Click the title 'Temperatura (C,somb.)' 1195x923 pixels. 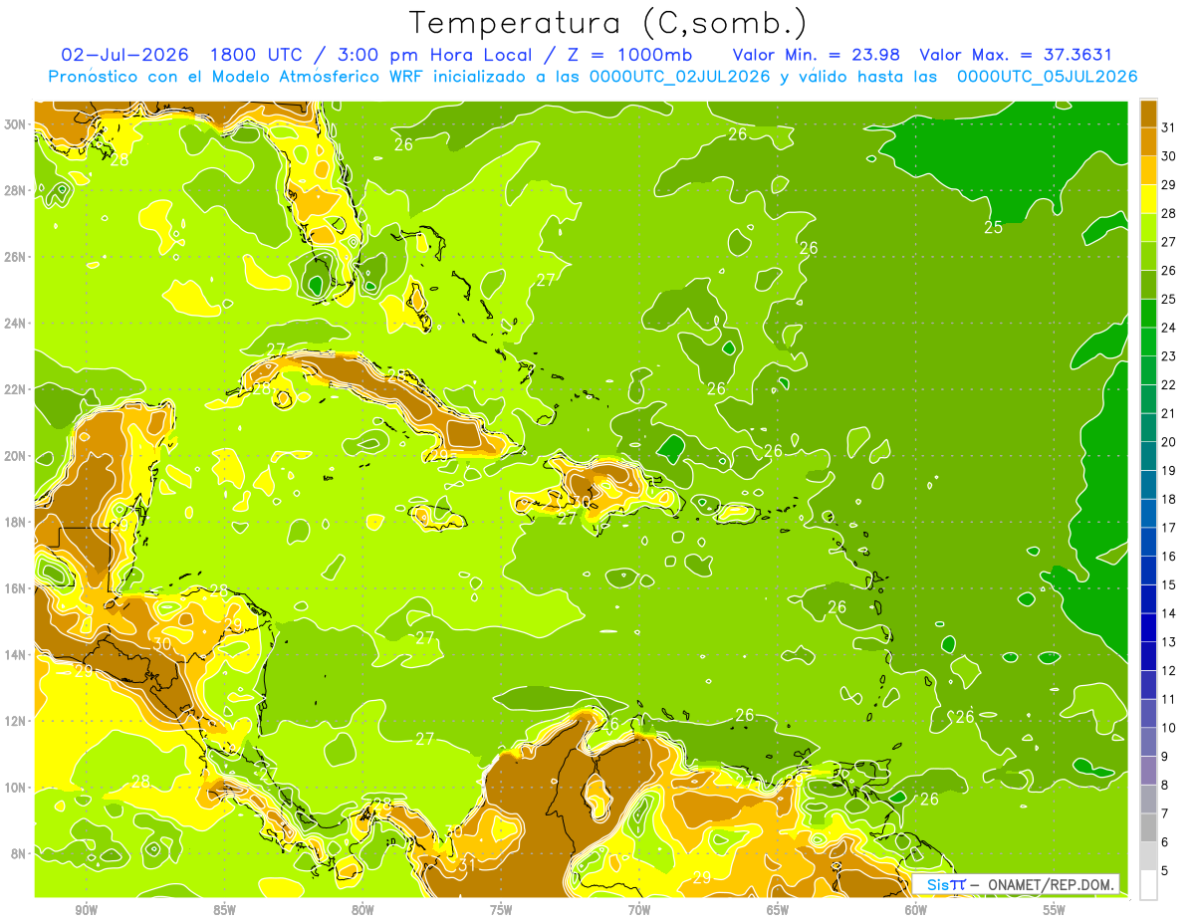[x=608, y=23]
